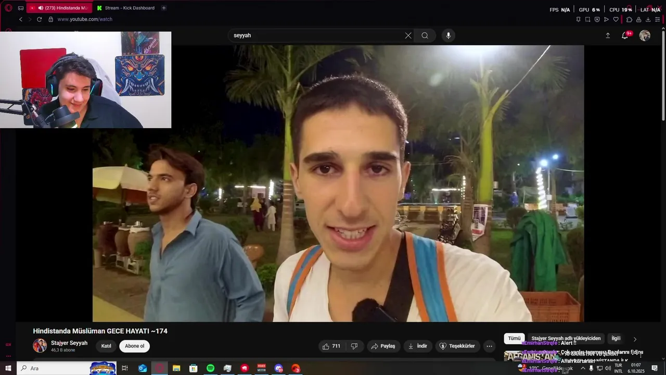Open the Stajyer Seyyah channel avatar
The height and width of the screenshot is (375, 666).
pos(40,346)
